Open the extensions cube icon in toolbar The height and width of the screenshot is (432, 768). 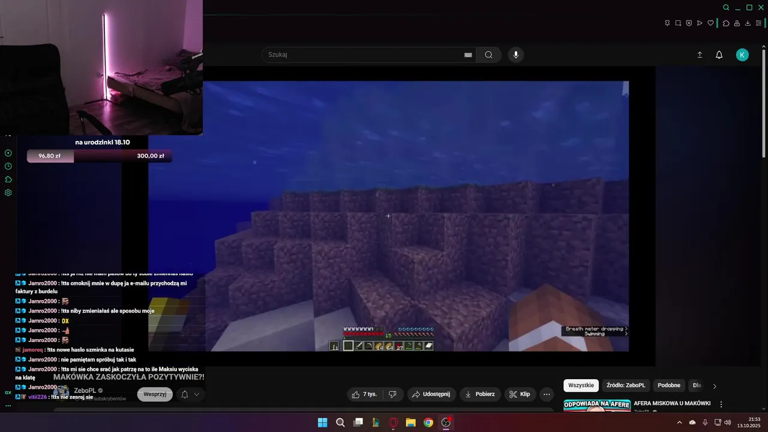726,23
